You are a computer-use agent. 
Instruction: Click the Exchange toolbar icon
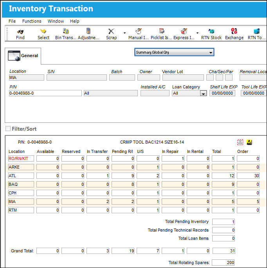point(234,31)
